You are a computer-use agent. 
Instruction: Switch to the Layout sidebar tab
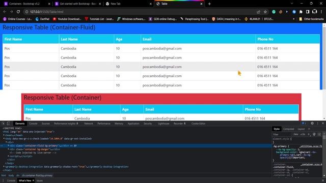(x=301, y=129)
